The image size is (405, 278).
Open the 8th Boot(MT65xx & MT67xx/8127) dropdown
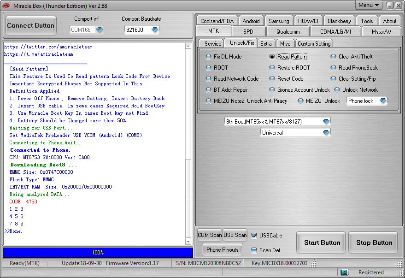[x=326, y=121]
